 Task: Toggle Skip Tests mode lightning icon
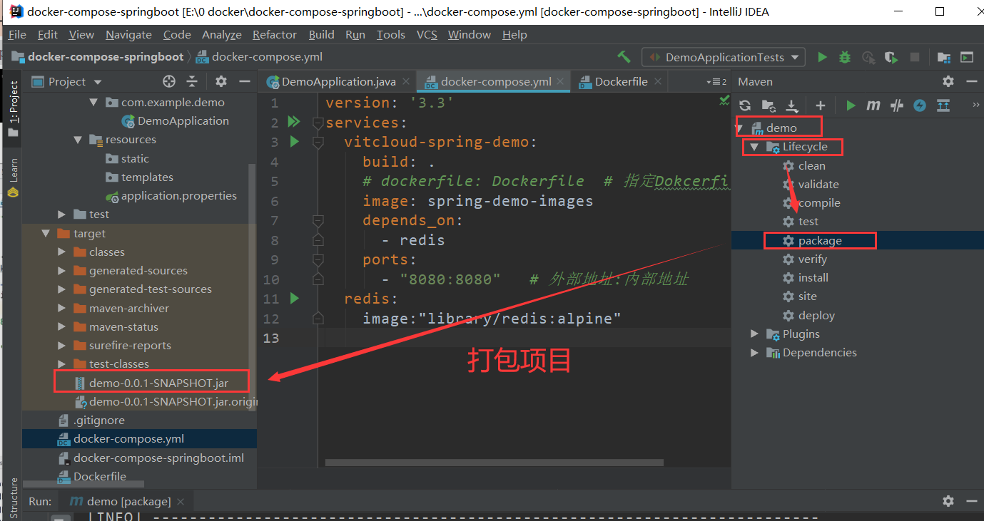[920, 105]
